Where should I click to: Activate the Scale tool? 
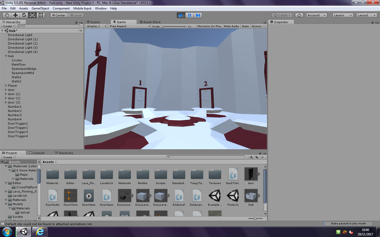[x=32, y=15]
